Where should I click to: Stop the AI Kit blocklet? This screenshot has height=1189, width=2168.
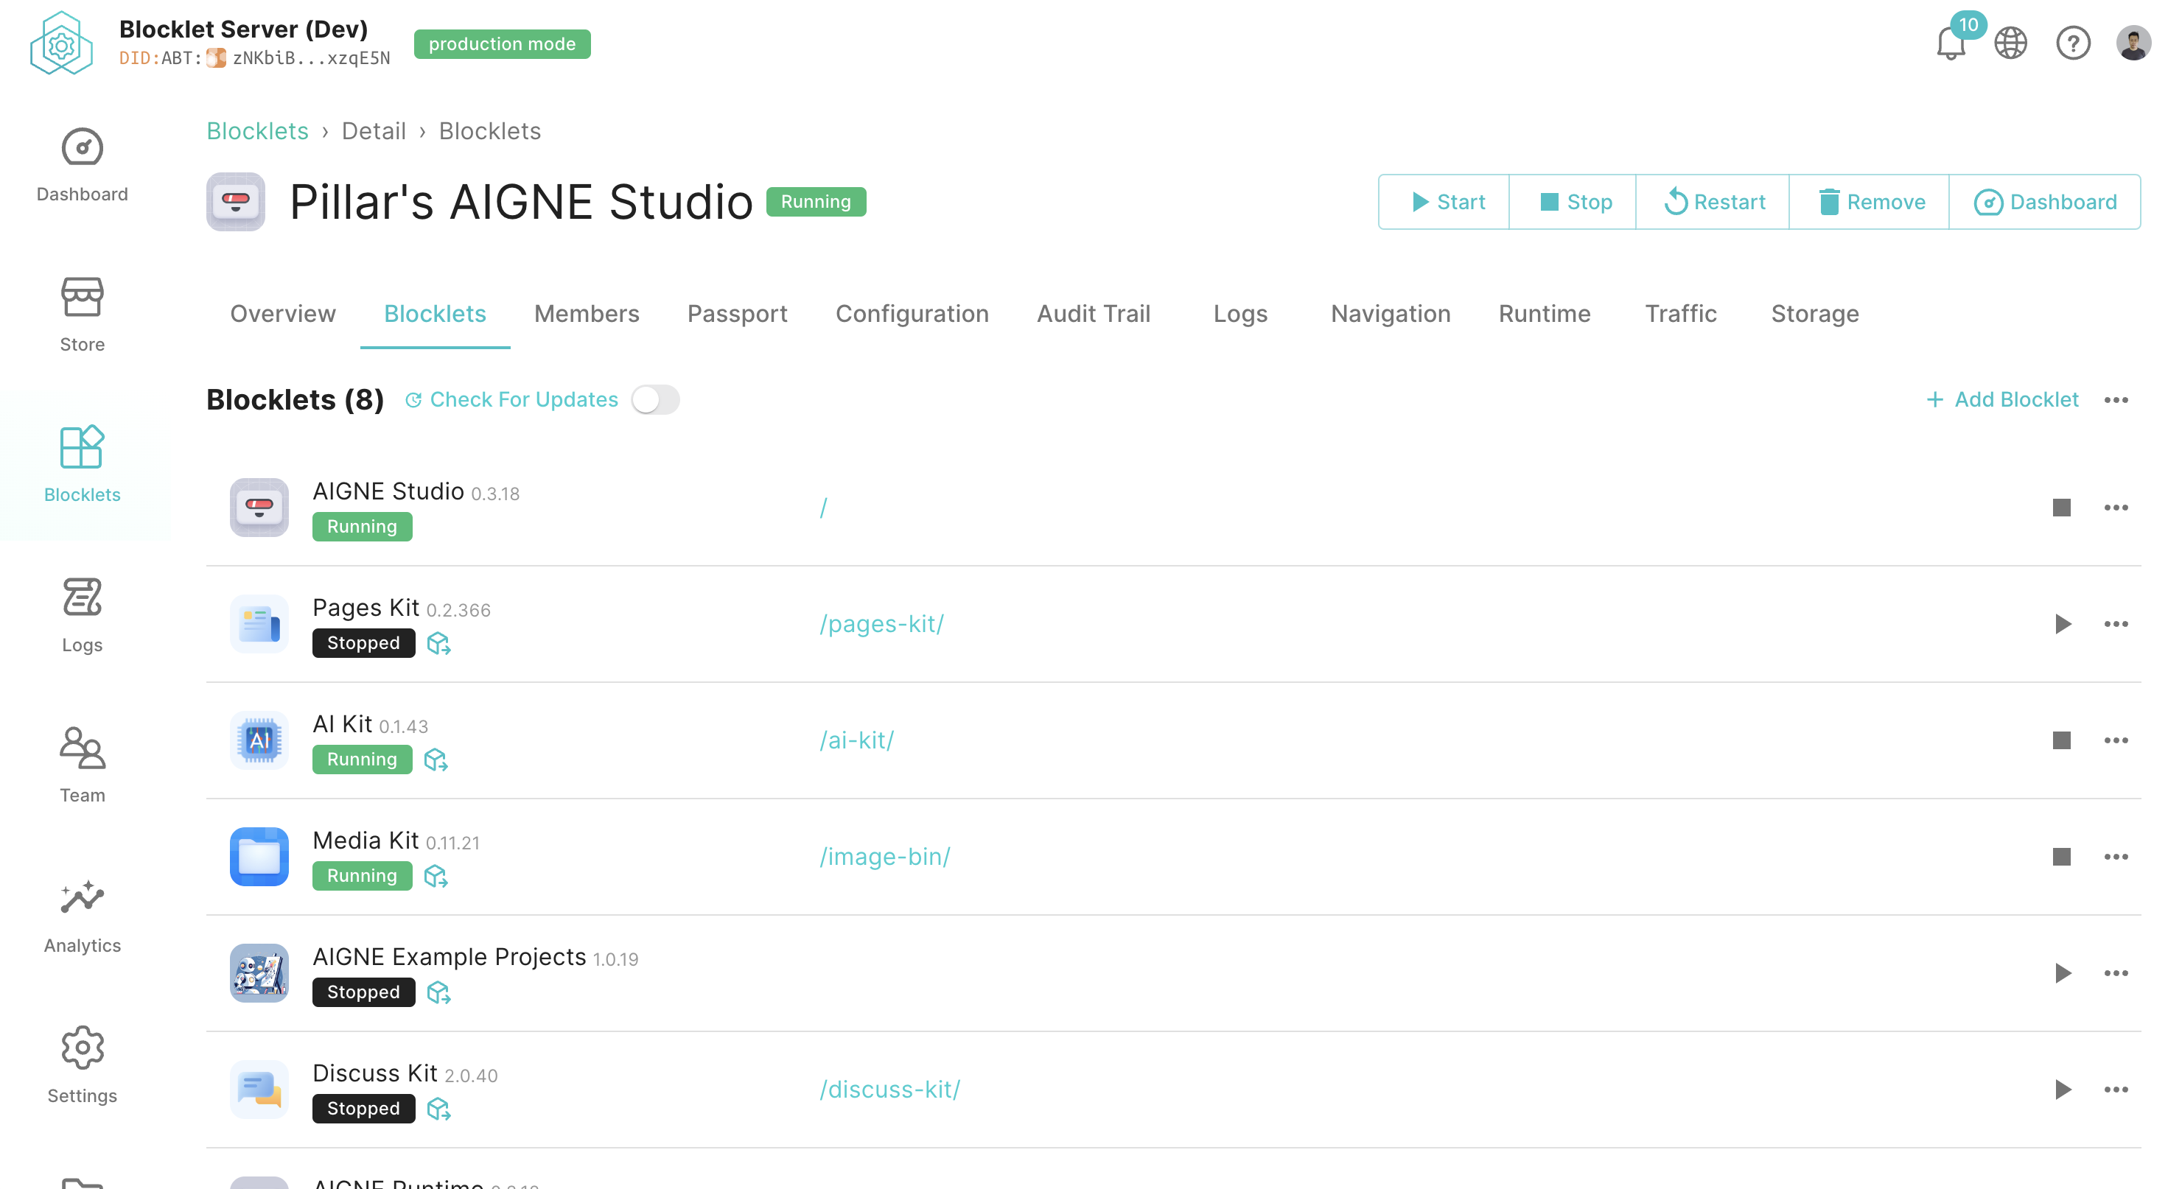coord(2061,740)
